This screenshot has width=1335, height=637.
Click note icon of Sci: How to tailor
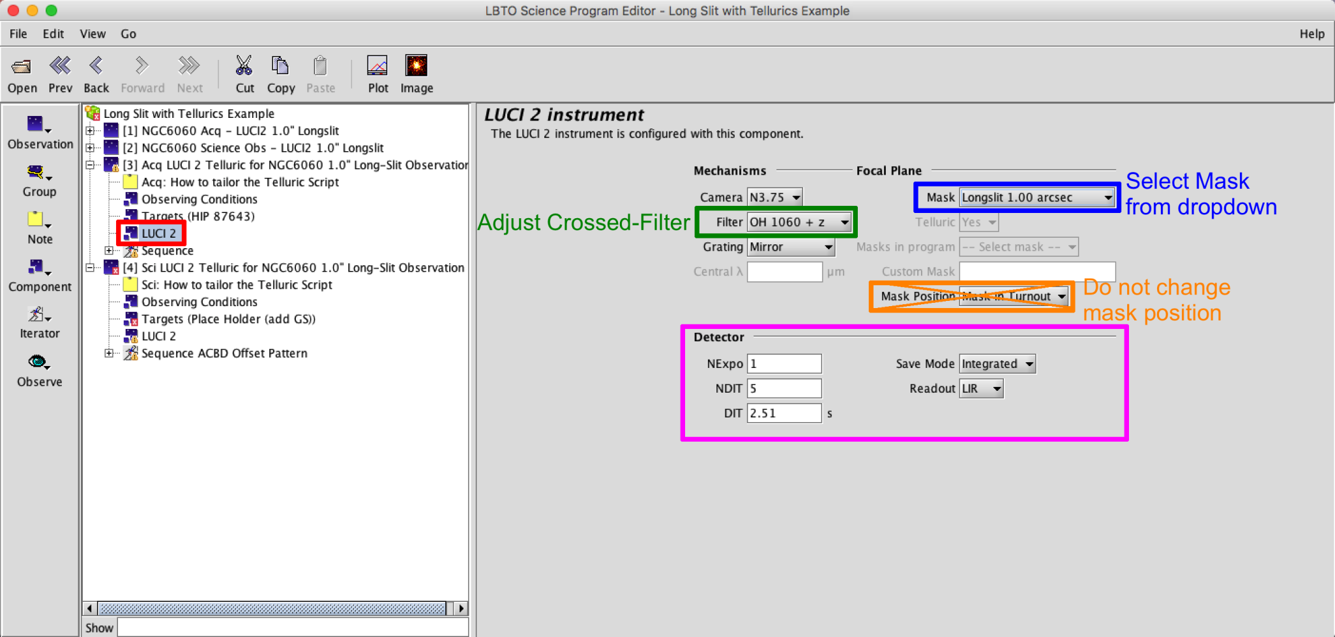point(130,284)
